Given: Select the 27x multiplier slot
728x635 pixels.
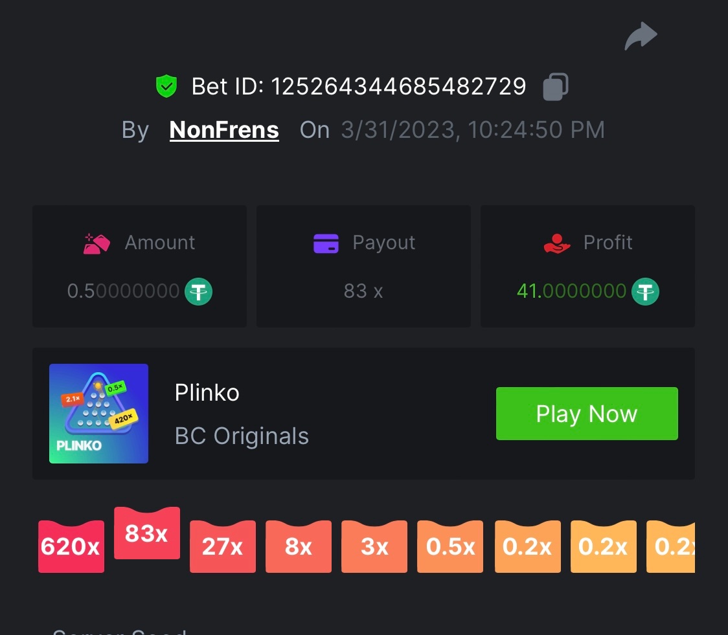Looking at the screenshot, I should (222, 546).
